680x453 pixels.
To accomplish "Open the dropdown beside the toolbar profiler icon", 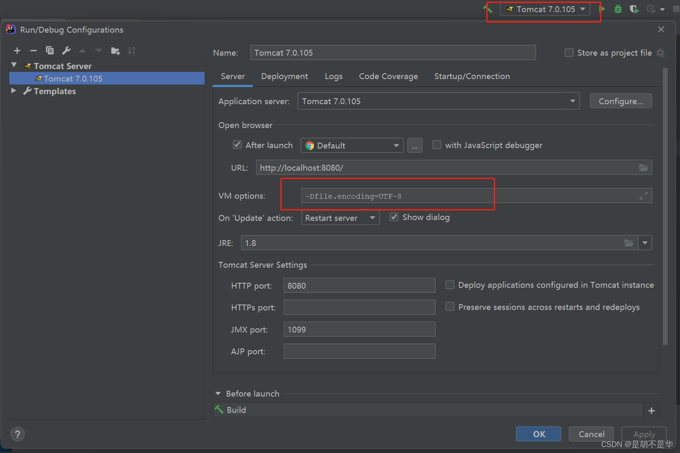I will [x=662, y=9].
